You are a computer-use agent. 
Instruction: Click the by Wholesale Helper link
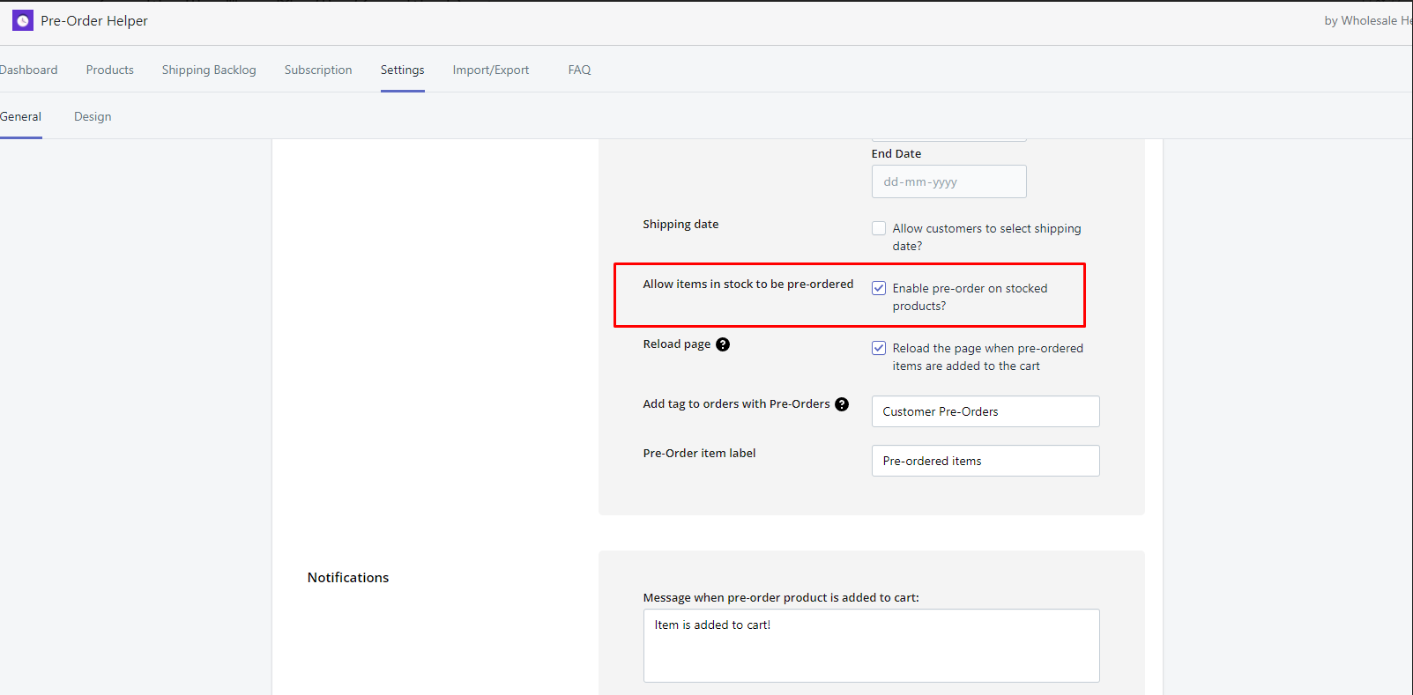click(x=1367, y=20)
